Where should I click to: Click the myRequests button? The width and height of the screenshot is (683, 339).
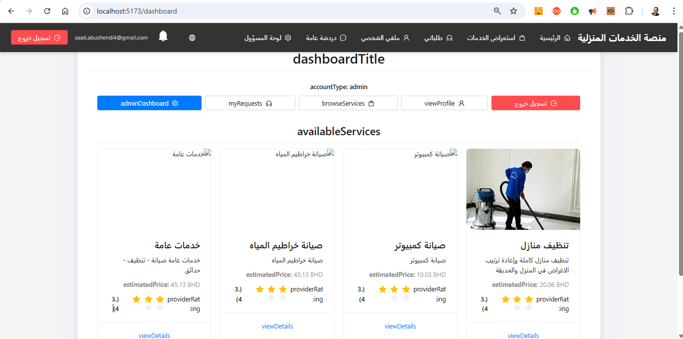pyautogui.click(x=250, y=103)
